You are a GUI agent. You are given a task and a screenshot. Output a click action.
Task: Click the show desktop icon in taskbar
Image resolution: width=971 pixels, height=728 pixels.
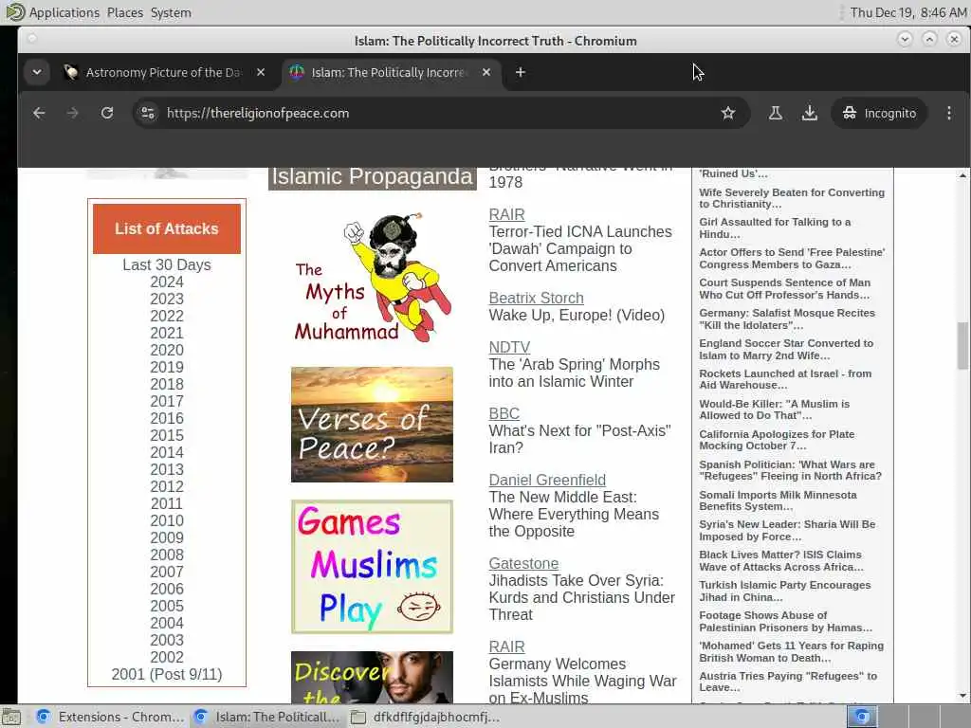pyautogui.click(x=11, y=717)
